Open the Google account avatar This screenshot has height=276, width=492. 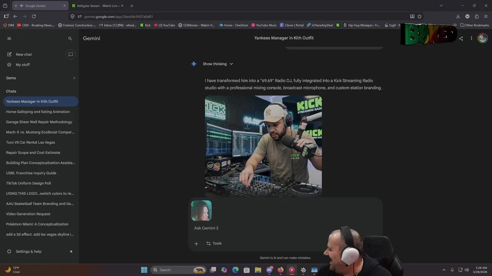(482, 38)
